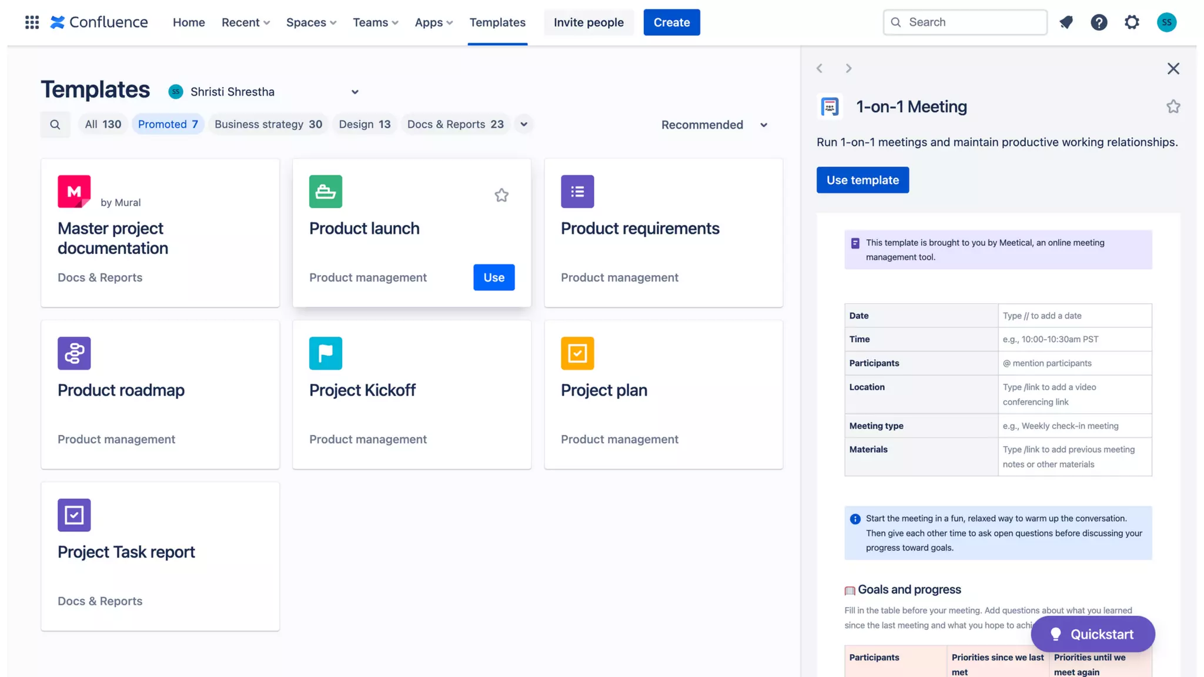Click the Invite people button
Screen dimensions: 1204x677
pos(588,22)
